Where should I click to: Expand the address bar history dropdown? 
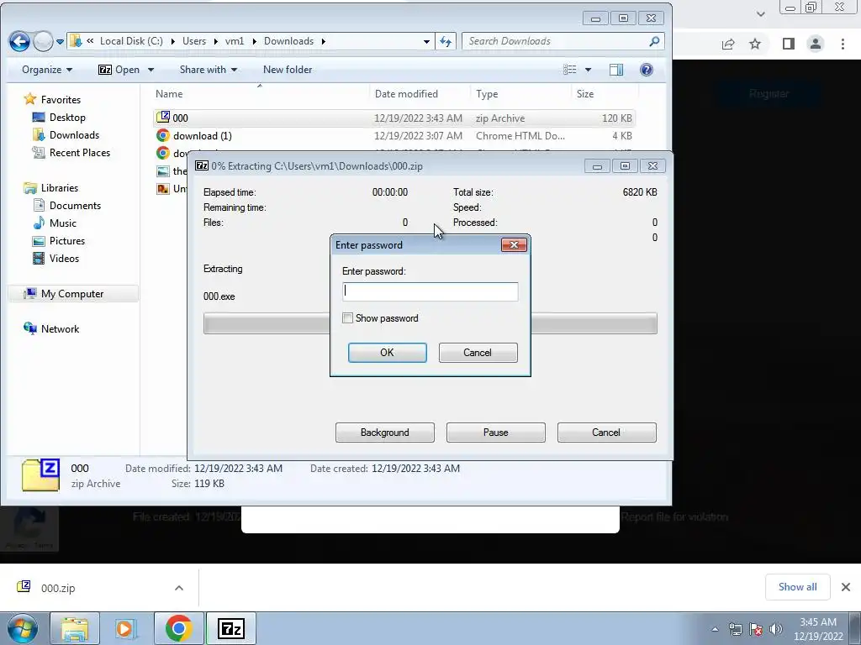[426, 41]
